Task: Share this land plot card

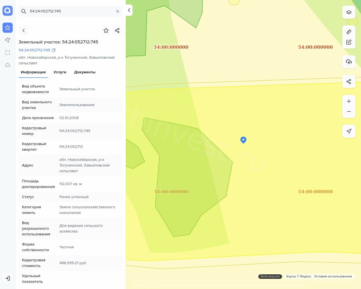Action: [117, 30]
